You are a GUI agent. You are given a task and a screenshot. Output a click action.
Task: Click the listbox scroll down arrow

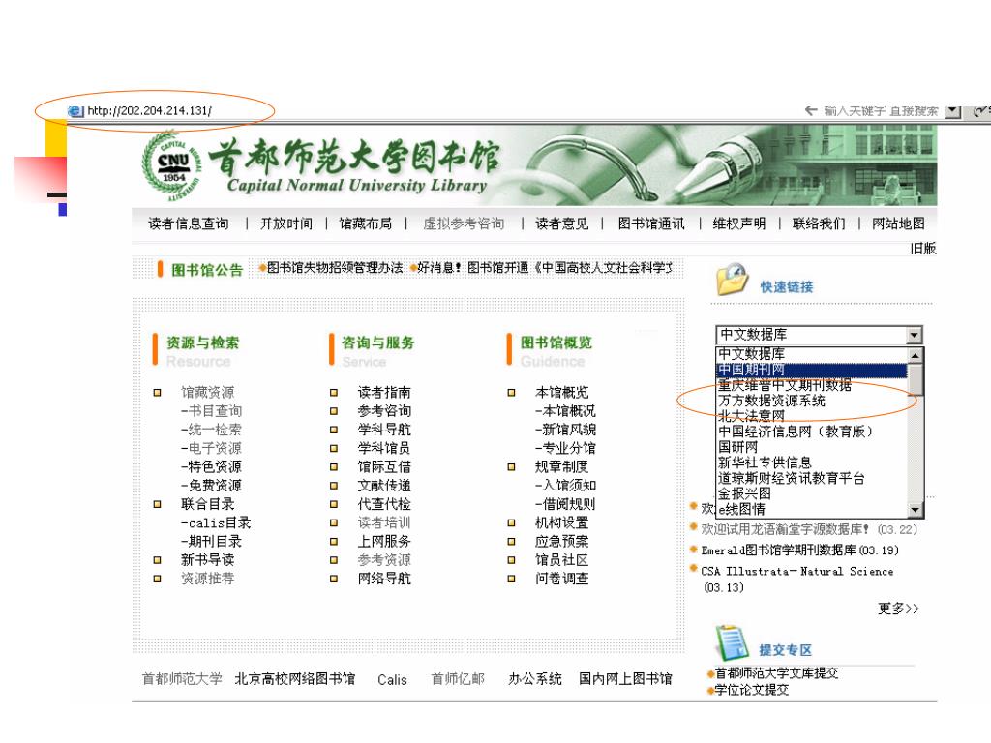(x=915, y=509)
